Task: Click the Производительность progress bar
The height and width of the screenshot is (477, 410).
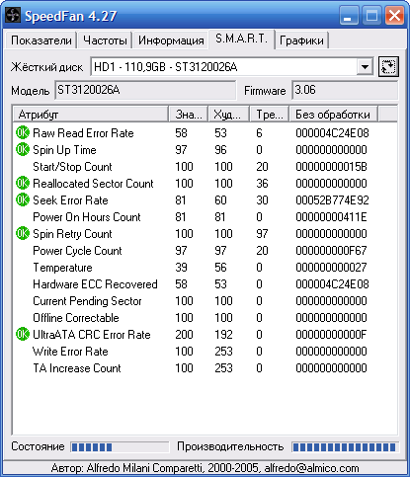Action: point(345,447)
